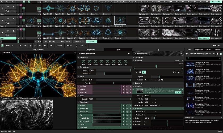
Task: Click the RECORD button
Action: (216, 46)
